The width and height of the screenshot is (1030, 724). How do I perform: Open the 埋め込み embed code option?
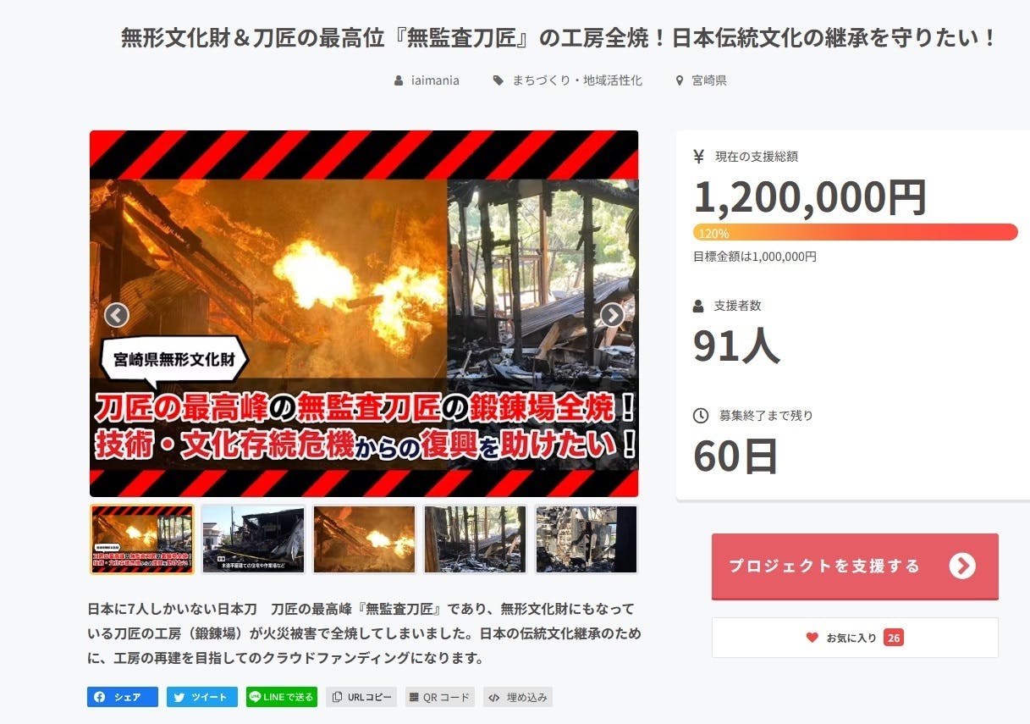coord(518,697)
